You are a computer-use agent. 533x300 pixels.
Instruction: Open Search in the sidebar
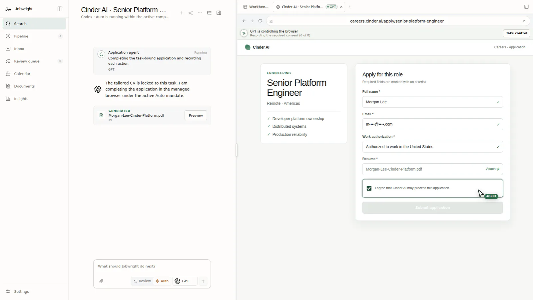[34, 24]
